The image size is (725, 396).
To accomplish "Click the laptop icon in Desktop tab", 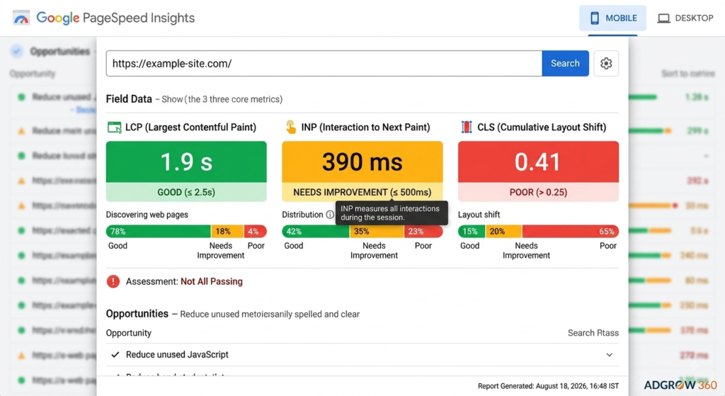I will coord(663,18).
